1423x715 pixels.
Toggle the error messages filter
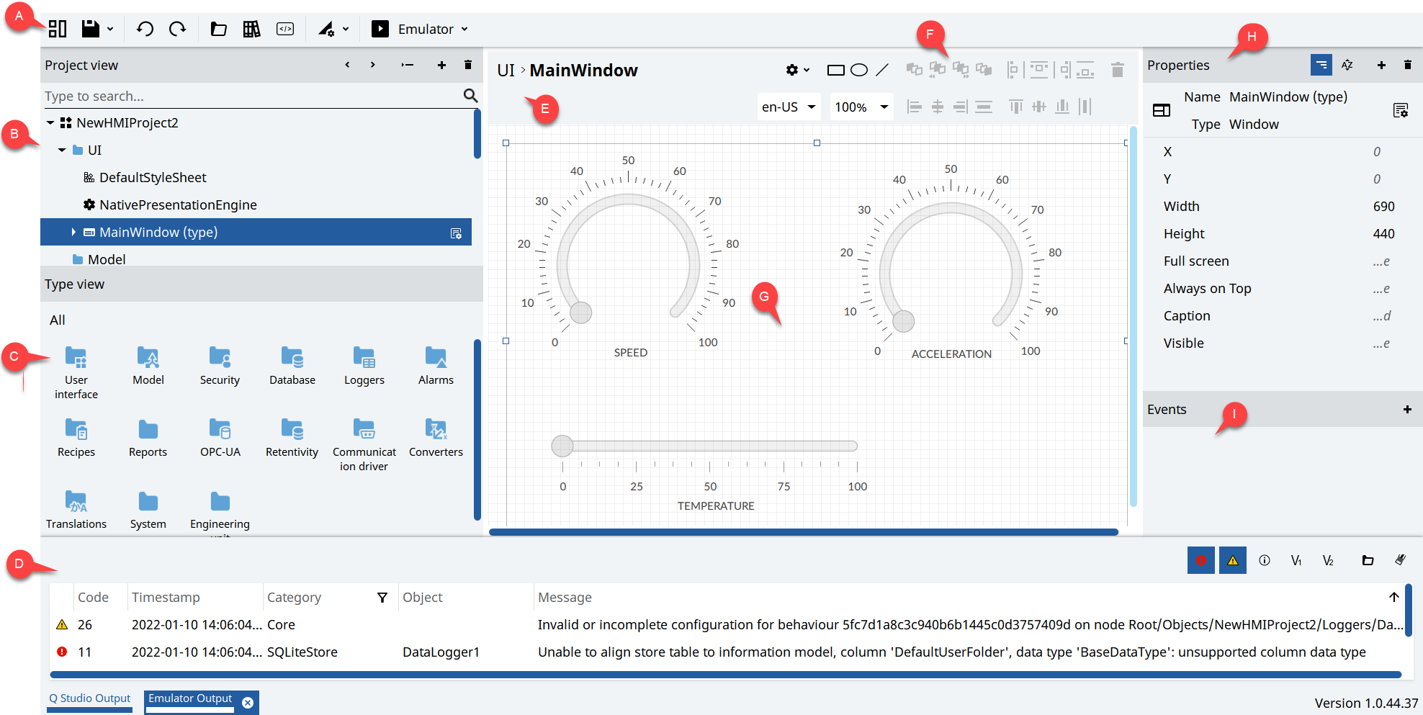coord(1200,560)
